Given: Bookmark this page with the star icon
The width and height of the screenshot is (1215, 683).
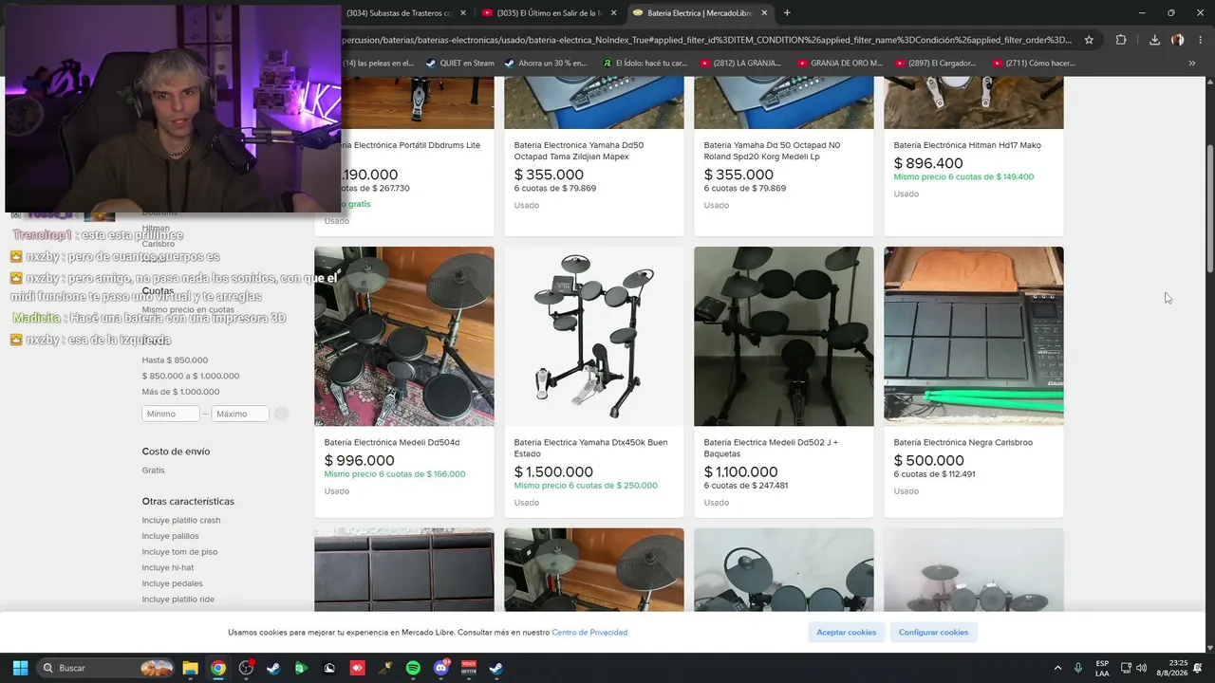Looking at the screenshot, I should 1089,40.
